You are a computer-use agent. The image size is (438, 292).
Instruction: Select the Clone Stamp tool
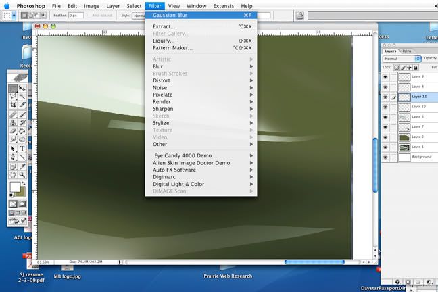[13, 122]
